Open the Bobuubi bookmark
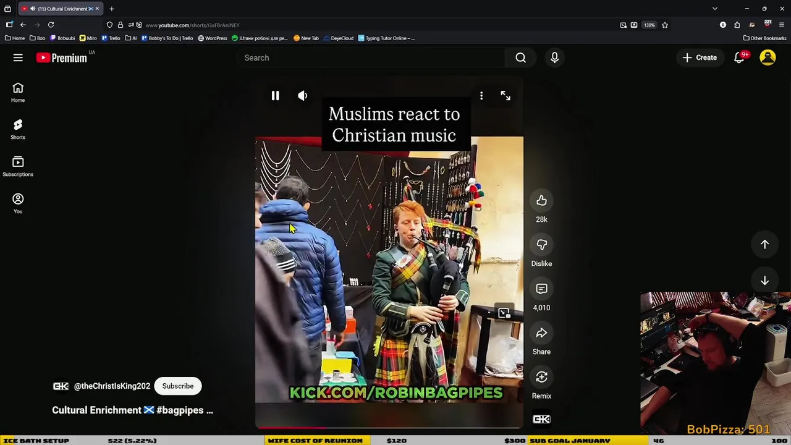The image size is (791, 445). click(x=62, y=38)
